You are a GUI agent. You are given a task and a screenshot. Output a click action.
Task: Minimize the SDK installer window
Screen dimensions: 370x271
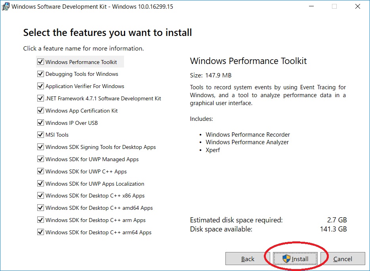click(x=311, y=6)
